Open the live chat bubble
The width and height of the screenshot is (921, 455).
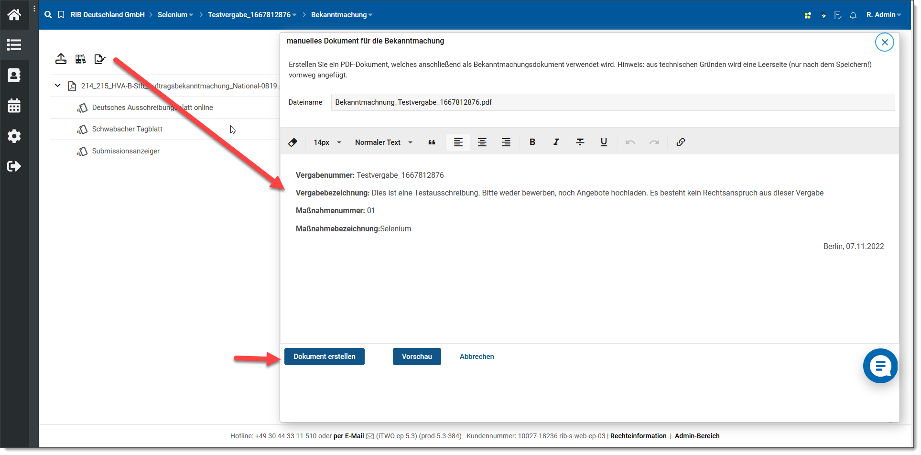tap(880, 366)
